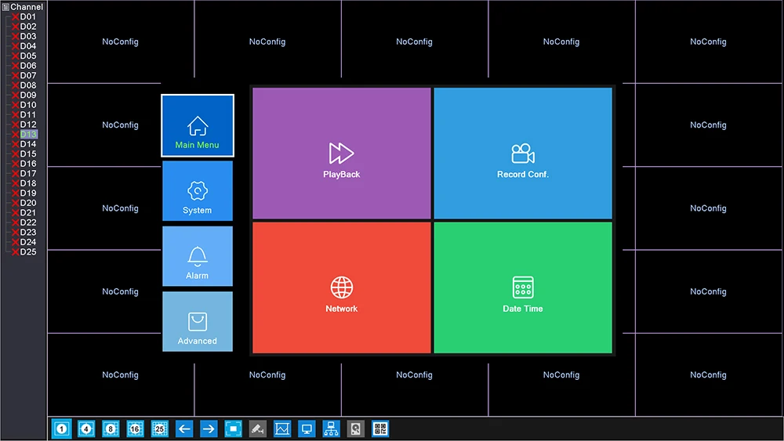Open the Date Time tile
784x441 pixels.
[x=523, y=287]
